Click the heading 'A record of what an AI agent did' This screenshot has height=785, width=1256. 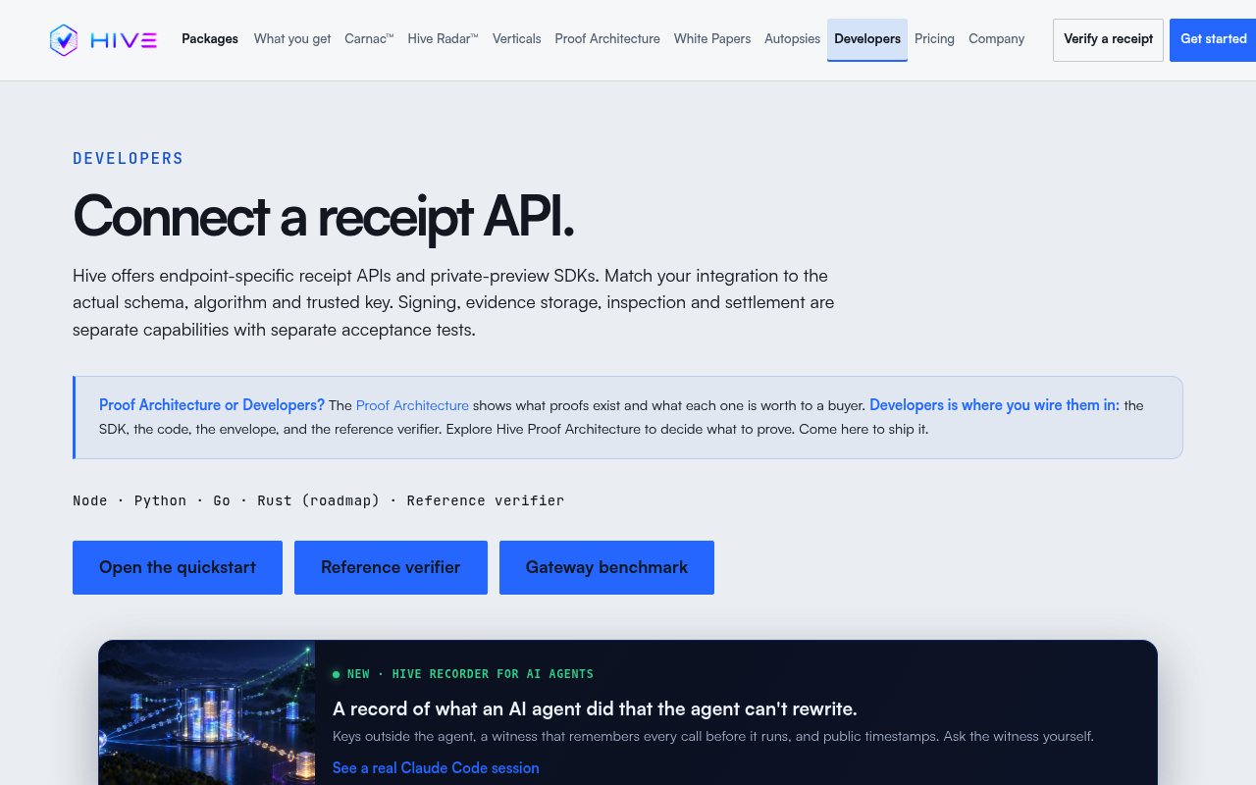pos(595,708)
